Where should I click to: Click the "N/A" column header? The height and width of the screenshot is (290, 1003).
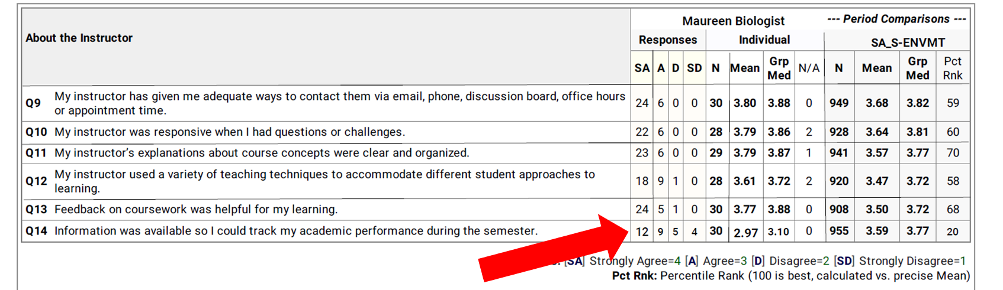click(808, 69)
